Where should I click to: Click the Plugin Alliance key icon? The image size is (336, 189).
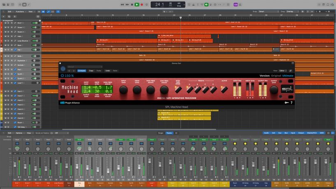pyautogui.click(x=286, y=103)
